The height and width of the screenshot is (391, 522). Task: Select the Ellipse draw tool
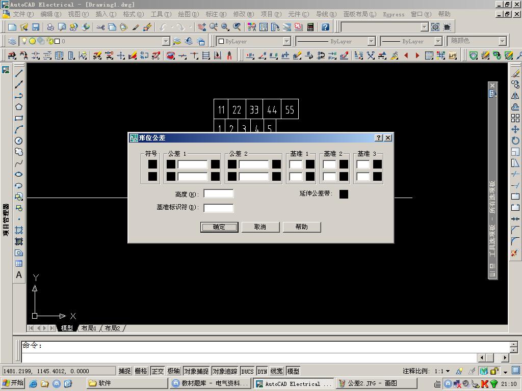19,175
